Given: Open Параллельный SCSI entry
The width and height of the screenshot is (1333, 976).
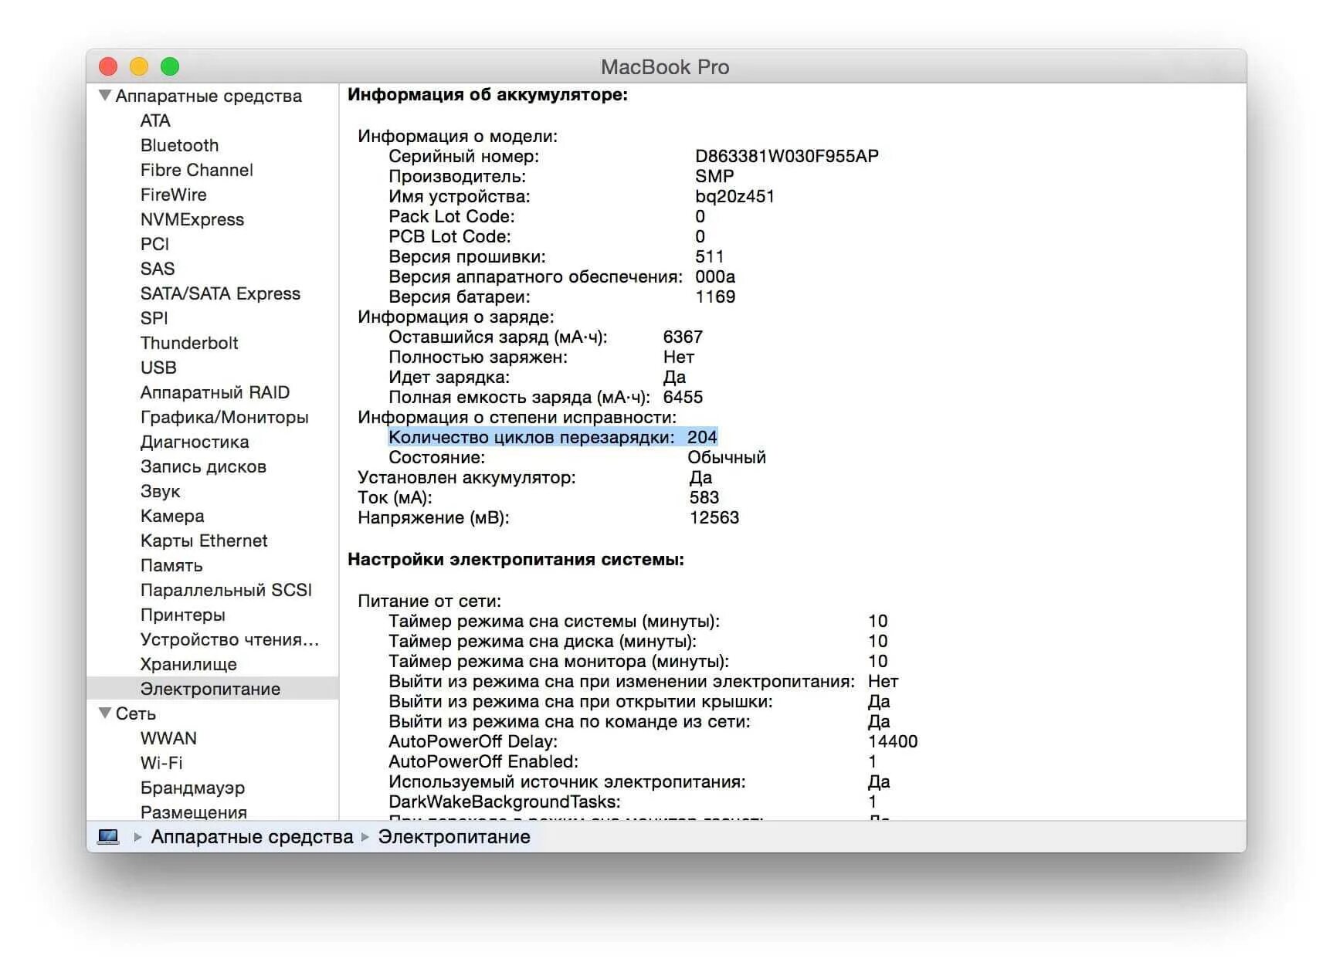Looking at the screenshot, I should (226, 590).
